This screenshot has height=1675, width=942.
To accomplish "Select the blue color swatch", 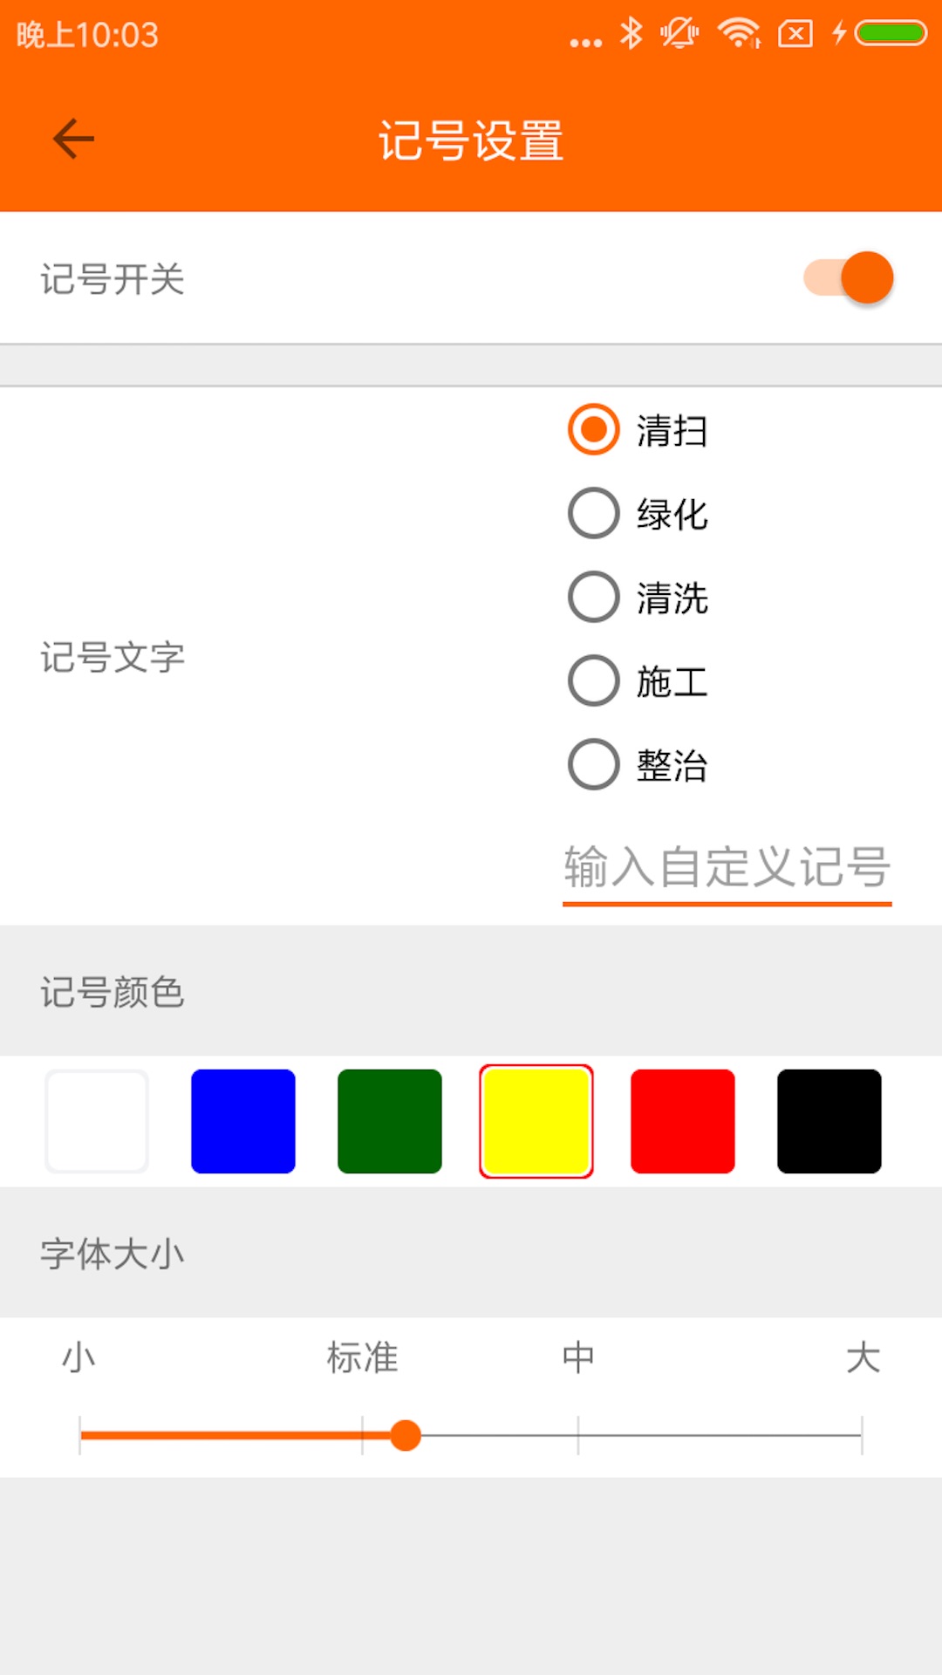I will (x=243, y=1121).
